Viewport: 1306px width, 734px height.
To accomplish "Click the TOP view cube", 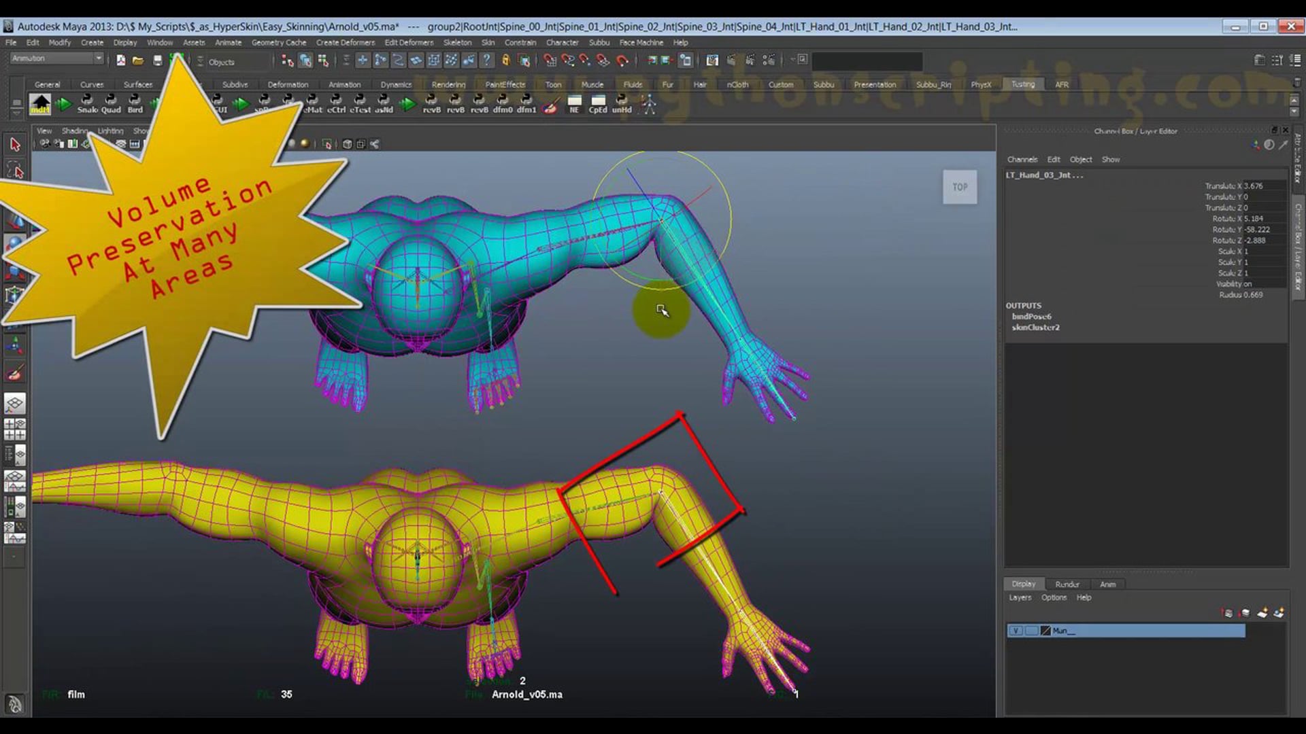I will [x=960, y=187].
